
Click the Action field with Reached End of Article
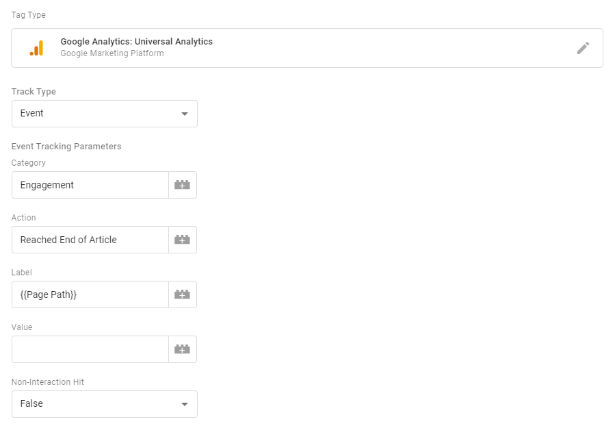[90, 240]
